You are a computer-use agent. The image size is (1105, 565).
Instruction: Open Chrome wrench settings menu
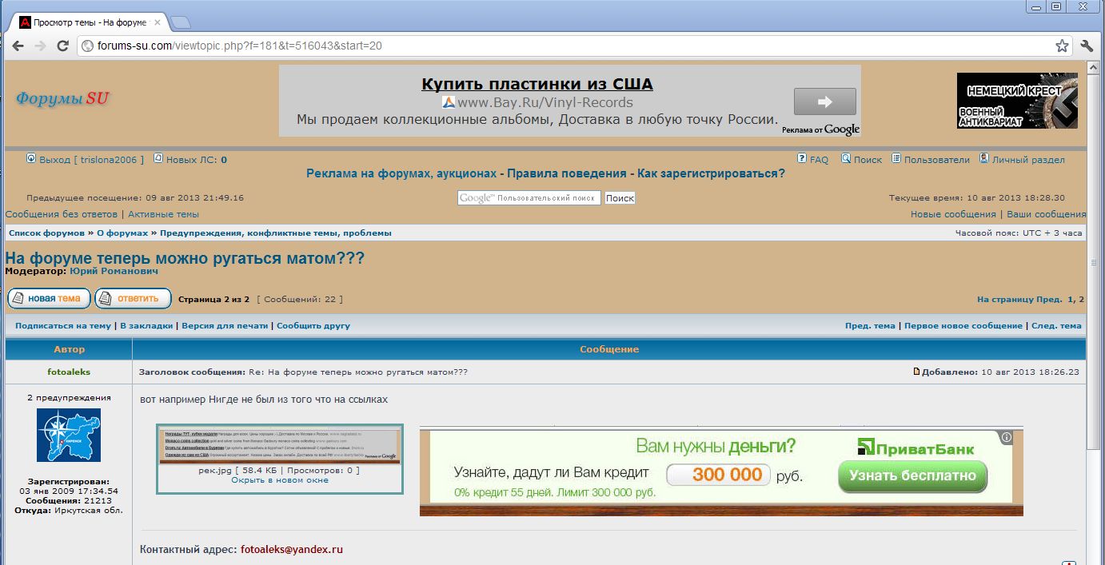[x=1087, y=46]
